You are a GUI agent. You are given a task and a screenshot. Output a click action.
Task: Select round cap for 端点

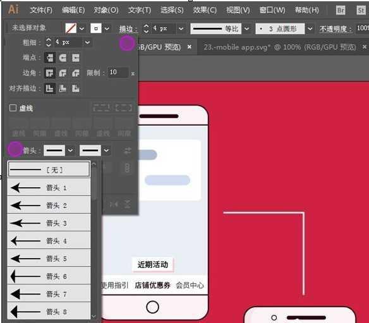63,58
